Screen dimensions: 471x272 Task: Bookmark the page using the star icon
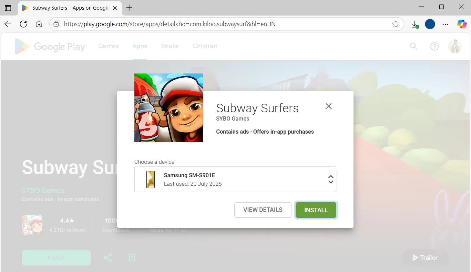pos(396,24)
